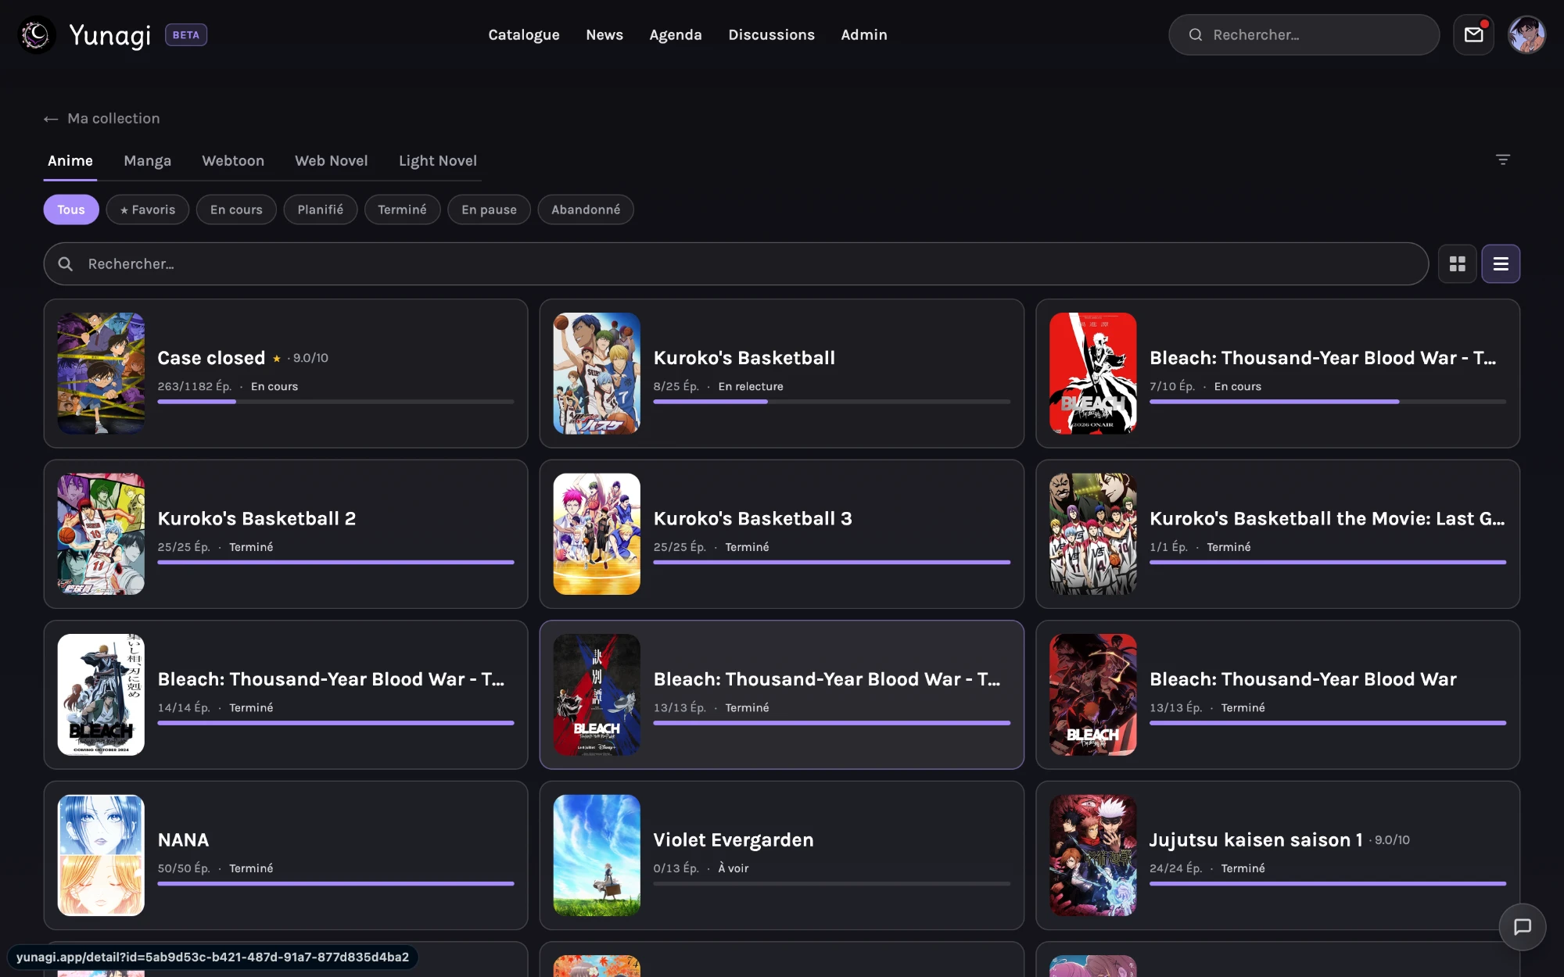Open the Catalogue menu

click(x=524, y=35)
